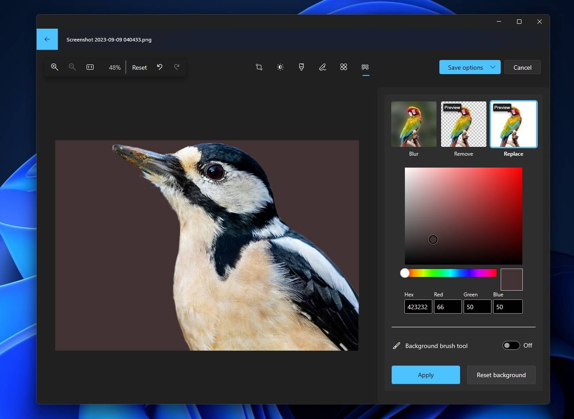Select the Spot fix retouch tool
The width and height of the screenshot is (574, 419).
(x=344, y=67)
